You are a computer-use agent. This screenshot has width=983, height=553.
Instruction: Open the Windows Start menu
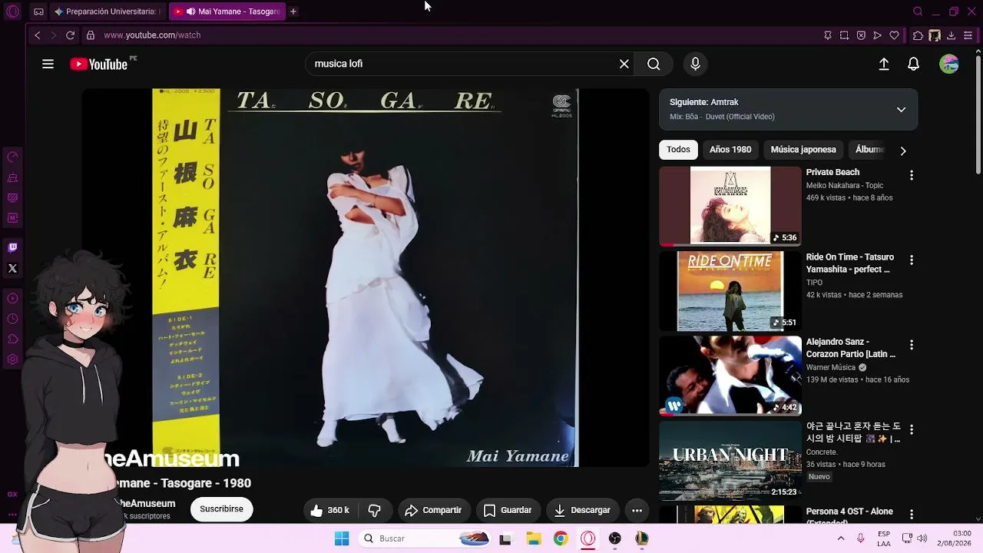(342, 538)
